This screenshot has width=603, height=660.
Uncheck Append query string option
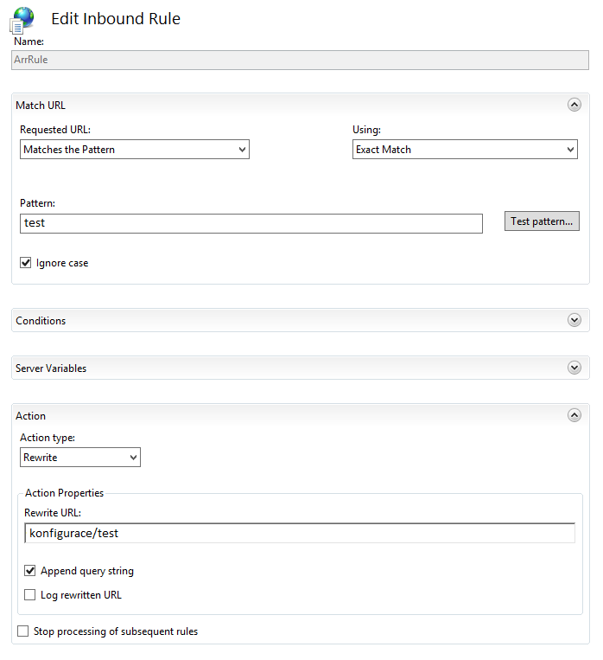(30, 571)
